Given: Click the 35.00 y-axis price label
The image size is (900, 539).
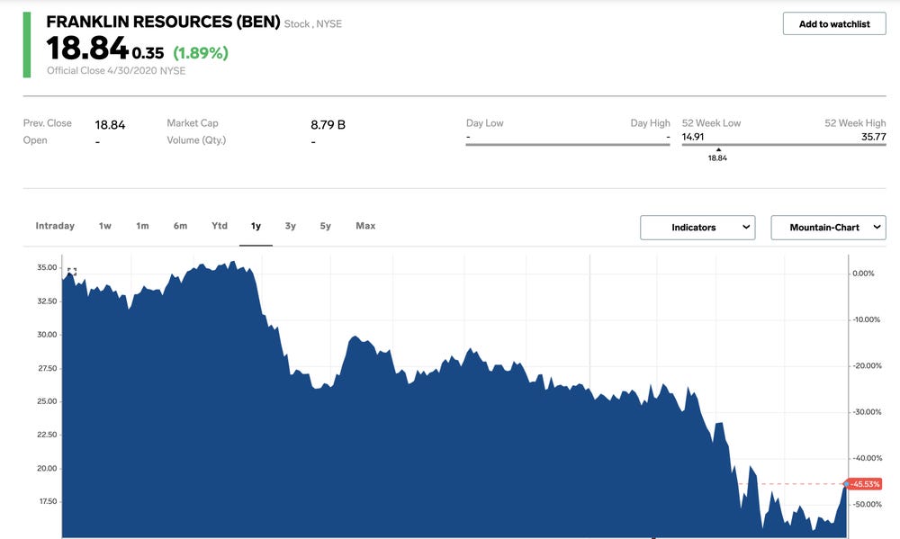Looking at the screenshot, I should 47,267.
